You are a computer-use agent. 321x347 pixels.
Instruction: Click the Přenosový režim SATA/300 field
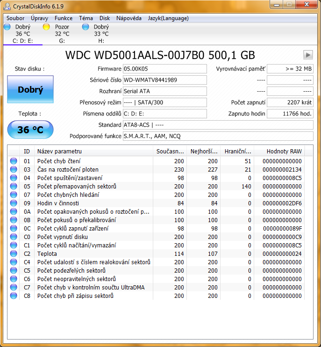tap(164, 102)
